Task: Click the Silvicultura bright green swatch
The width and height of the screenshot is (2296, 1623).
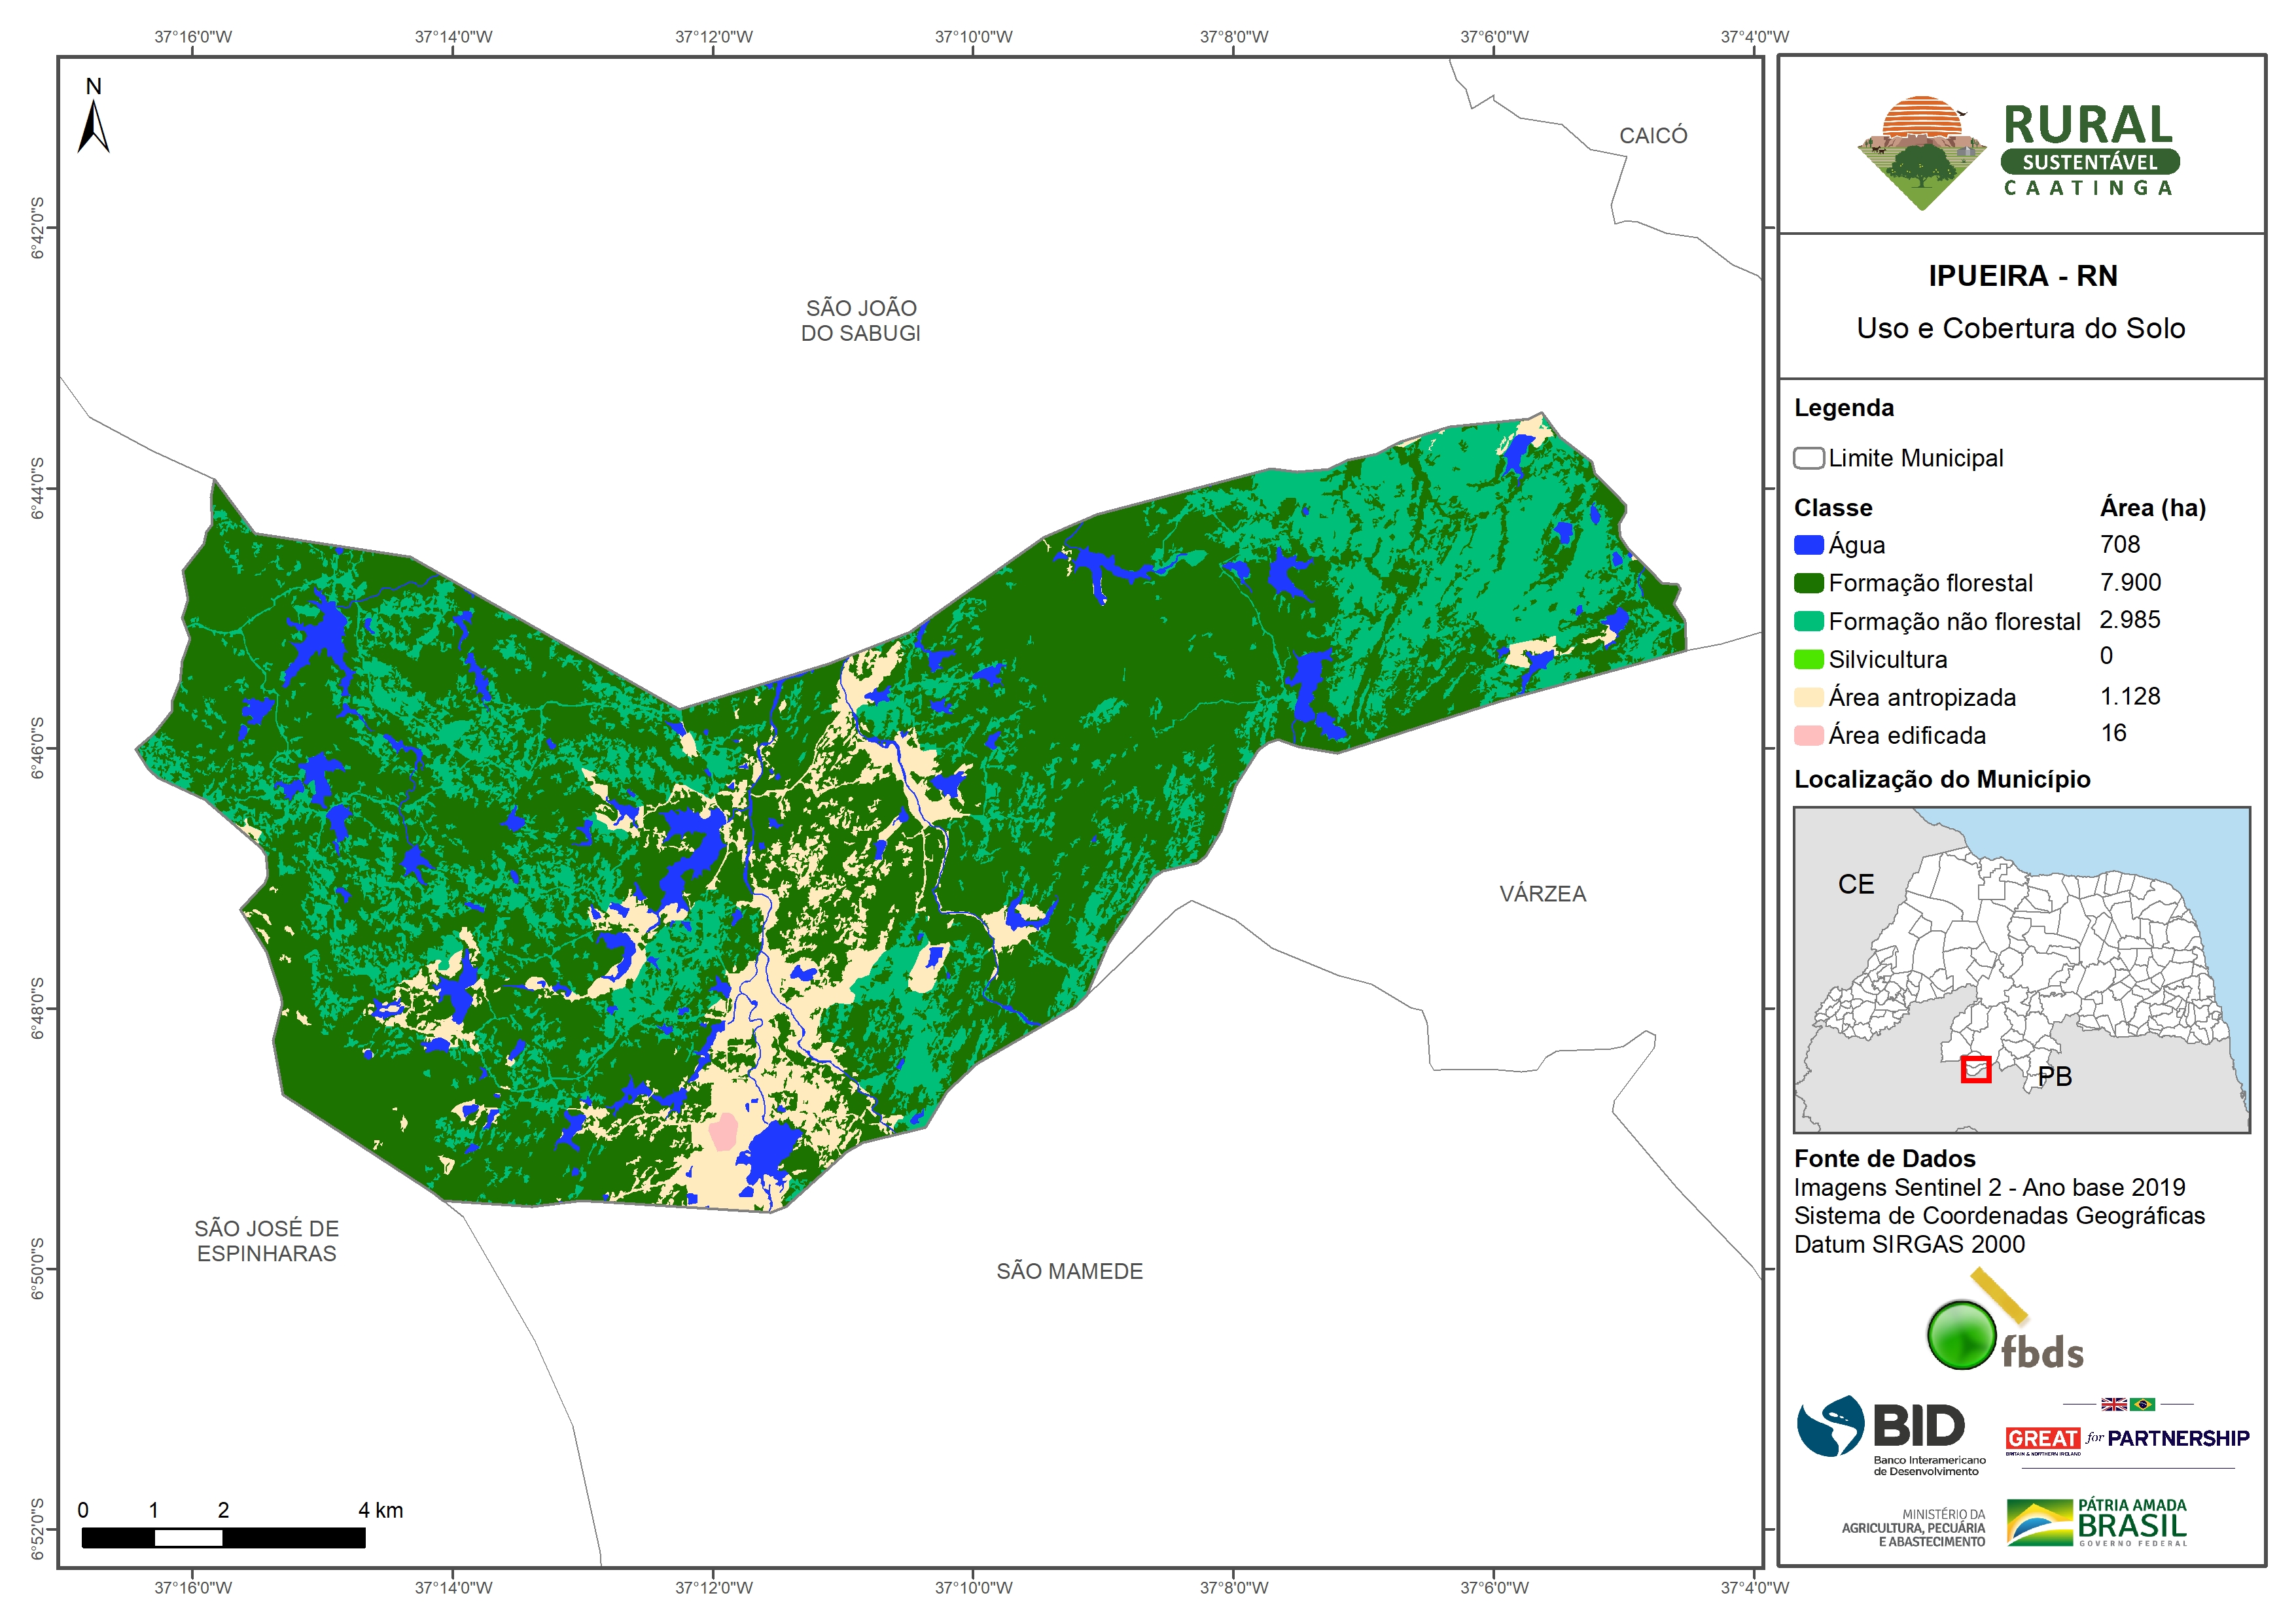Action: point(1808,660)
